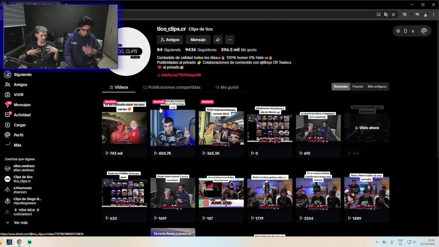The image size is (439, 247).
Task: Open xharnom followed account
Action: 19,190
